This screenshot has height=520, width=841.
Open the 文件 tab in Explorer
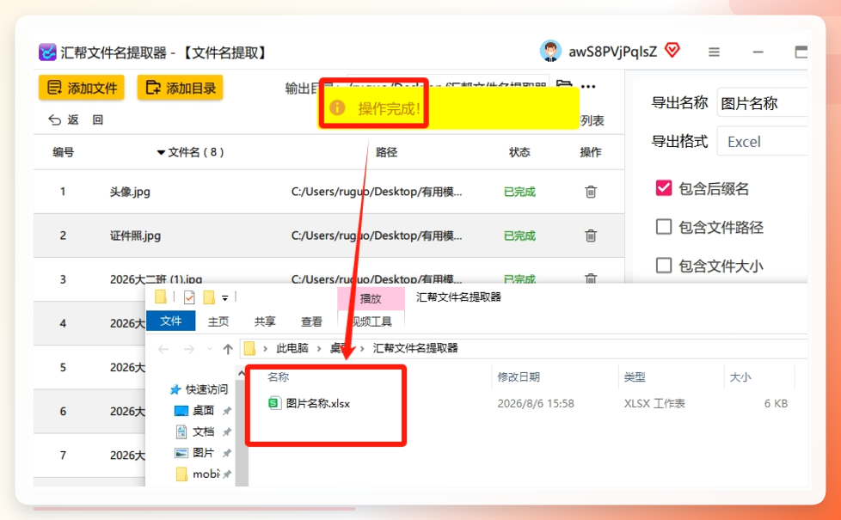coord(170,321)
